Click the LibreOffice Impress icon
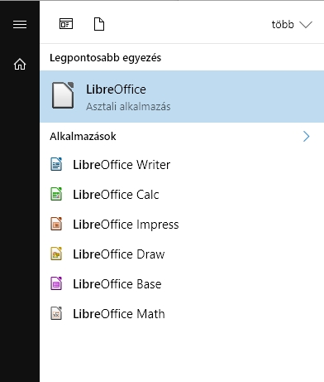 point(56,224)
